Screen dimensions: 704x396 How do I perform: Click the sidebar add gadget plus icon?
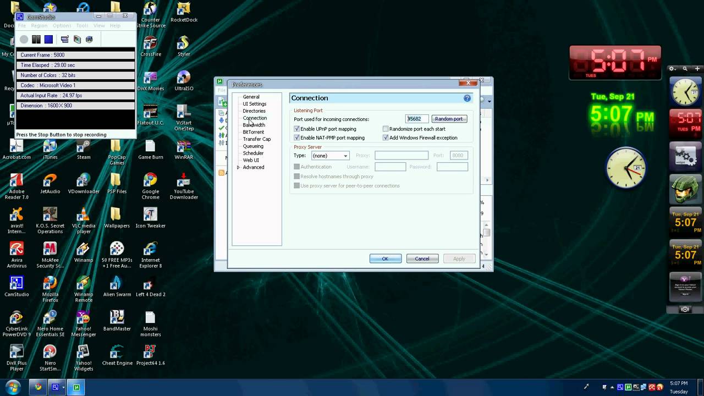pos(697,69)
